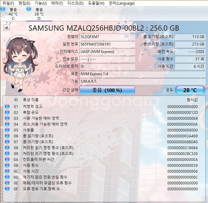
Task: Open the 디스크(D) menu
Action: 75,3
